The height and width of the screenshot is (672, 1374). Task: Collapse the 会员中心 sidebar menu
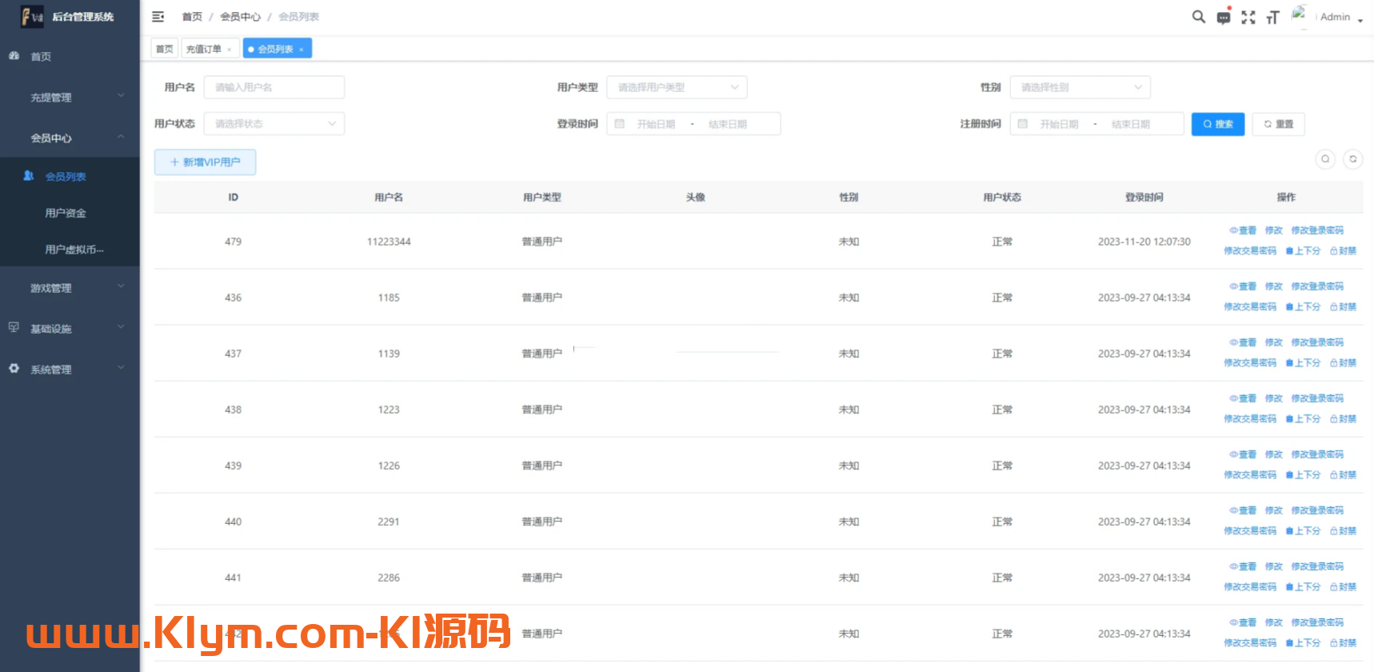[x=70, y=138]
